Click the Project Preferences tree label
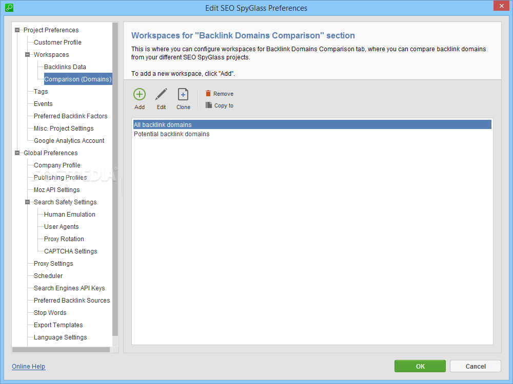This screenshot has width=513, height=384. click(x=51, y=30)
